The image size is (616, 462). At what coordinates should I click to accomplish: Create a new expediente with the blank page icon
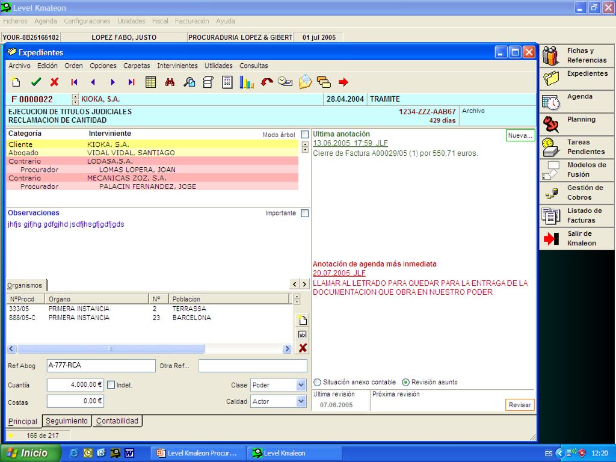coord(16,82)
